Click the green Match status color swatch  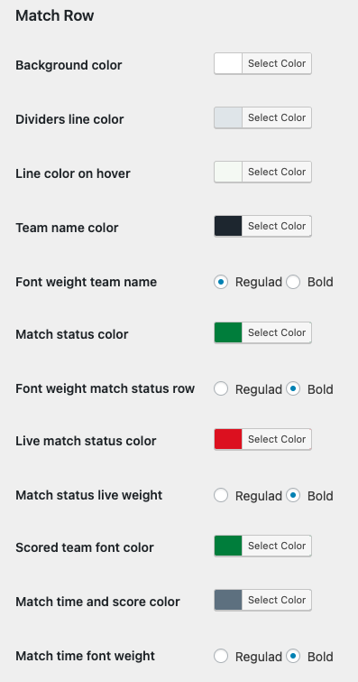coord(228,332)
